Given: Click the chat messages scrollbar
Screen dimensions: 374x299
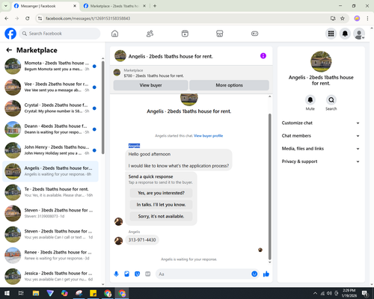Looking at the screenshot, I should [x=269, y=187].
